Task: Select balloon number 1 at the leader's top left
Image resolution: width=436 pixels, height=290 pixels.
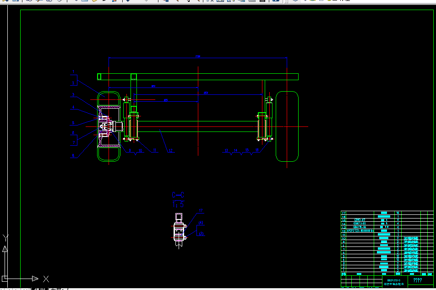Action: tap(73, 71)
